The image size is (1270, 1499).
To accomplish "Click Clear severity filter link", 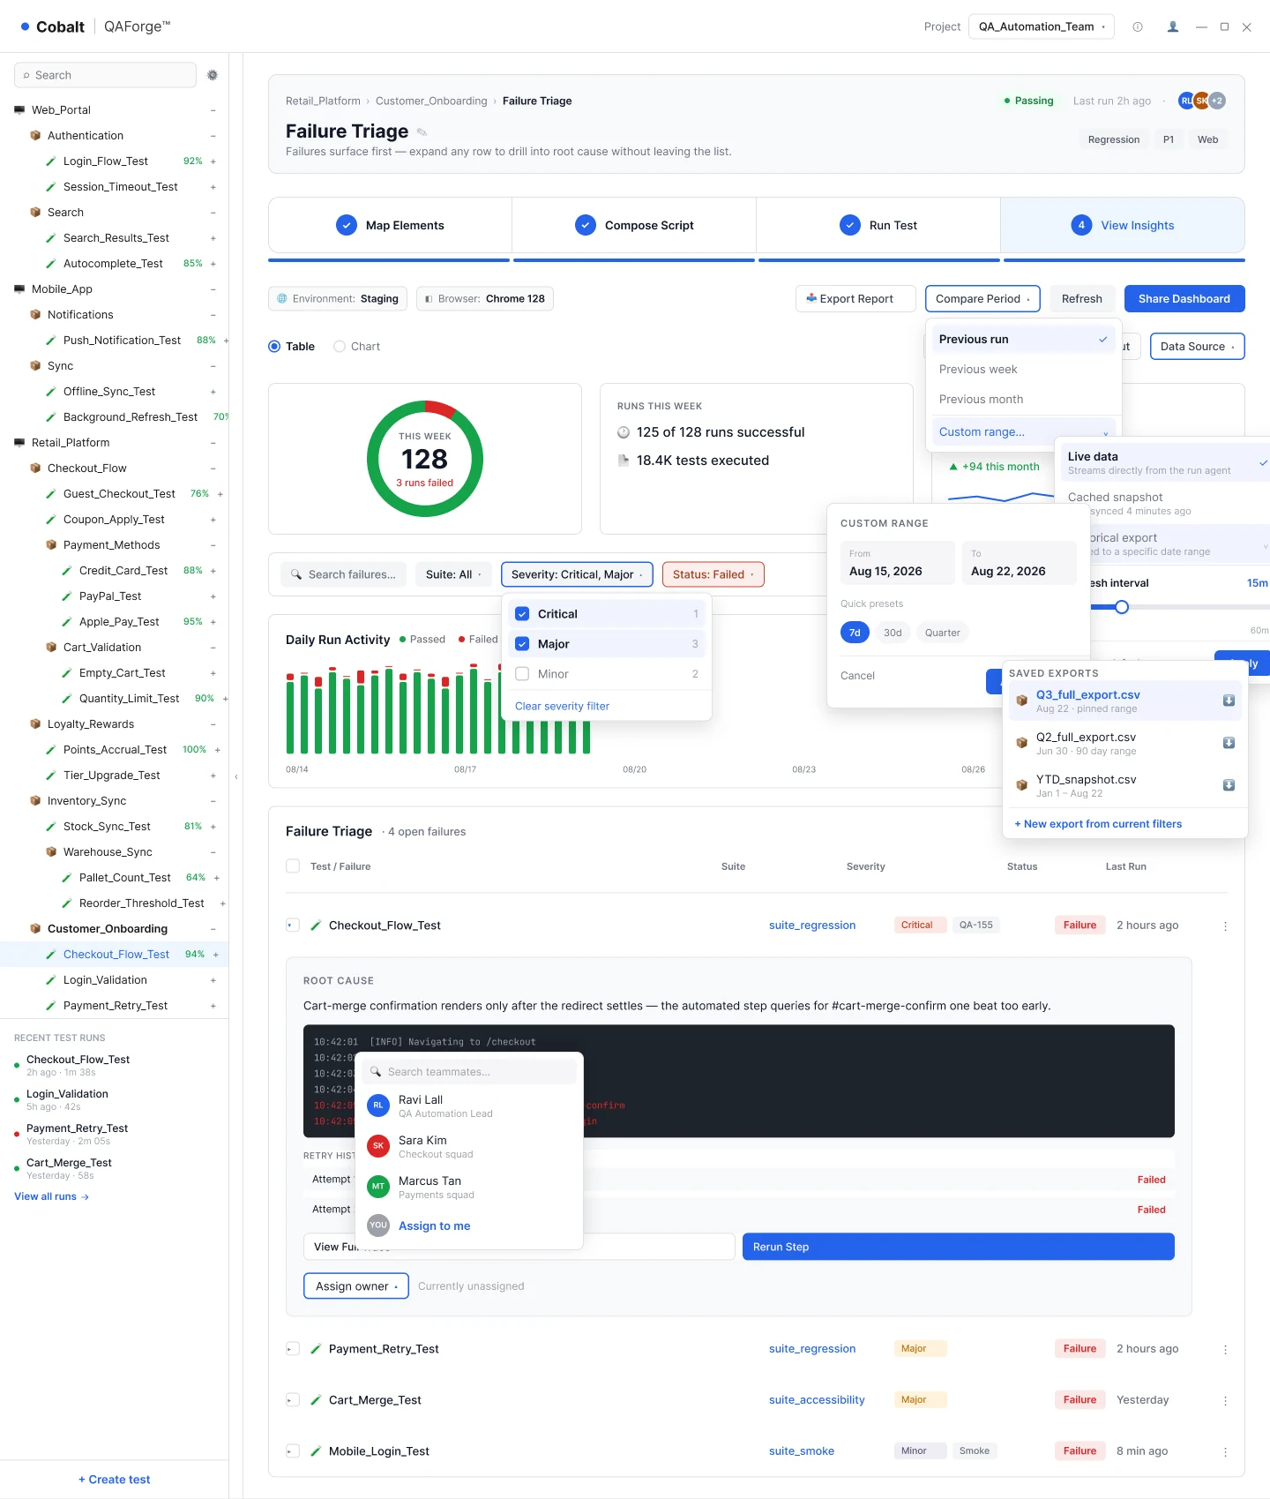I will pyautogui.click(x=562, y=706).
